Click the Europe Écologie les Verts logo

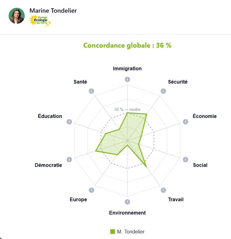pyautogui.click(x=40, y=20)
